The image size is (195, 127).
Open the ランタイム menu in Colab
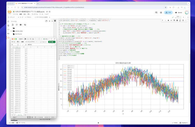tap(35, 14)
